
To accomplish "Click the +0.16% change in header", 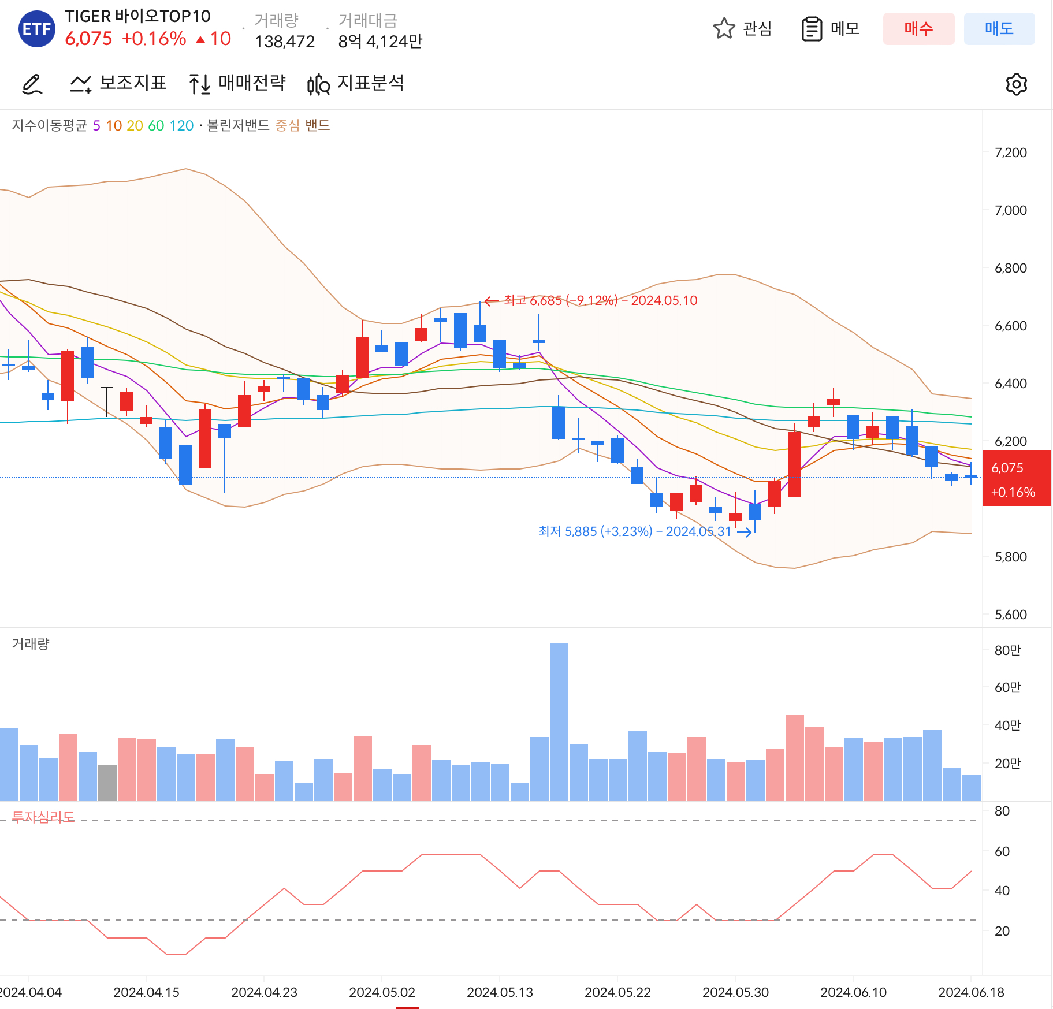I will point(154,39).
